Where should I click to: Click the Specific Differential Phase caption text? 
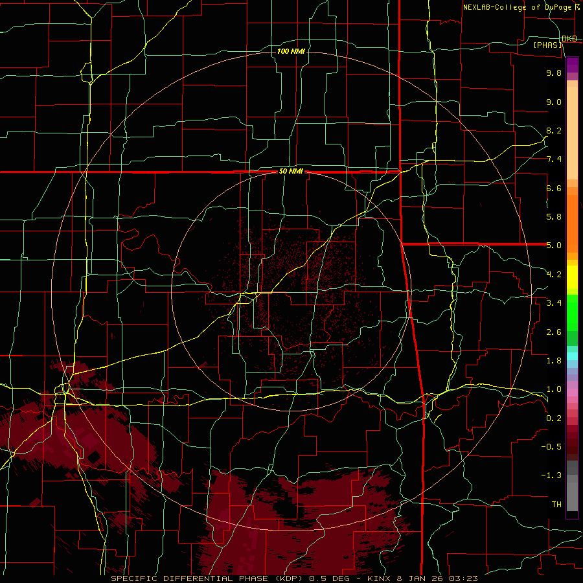[294, 578]
